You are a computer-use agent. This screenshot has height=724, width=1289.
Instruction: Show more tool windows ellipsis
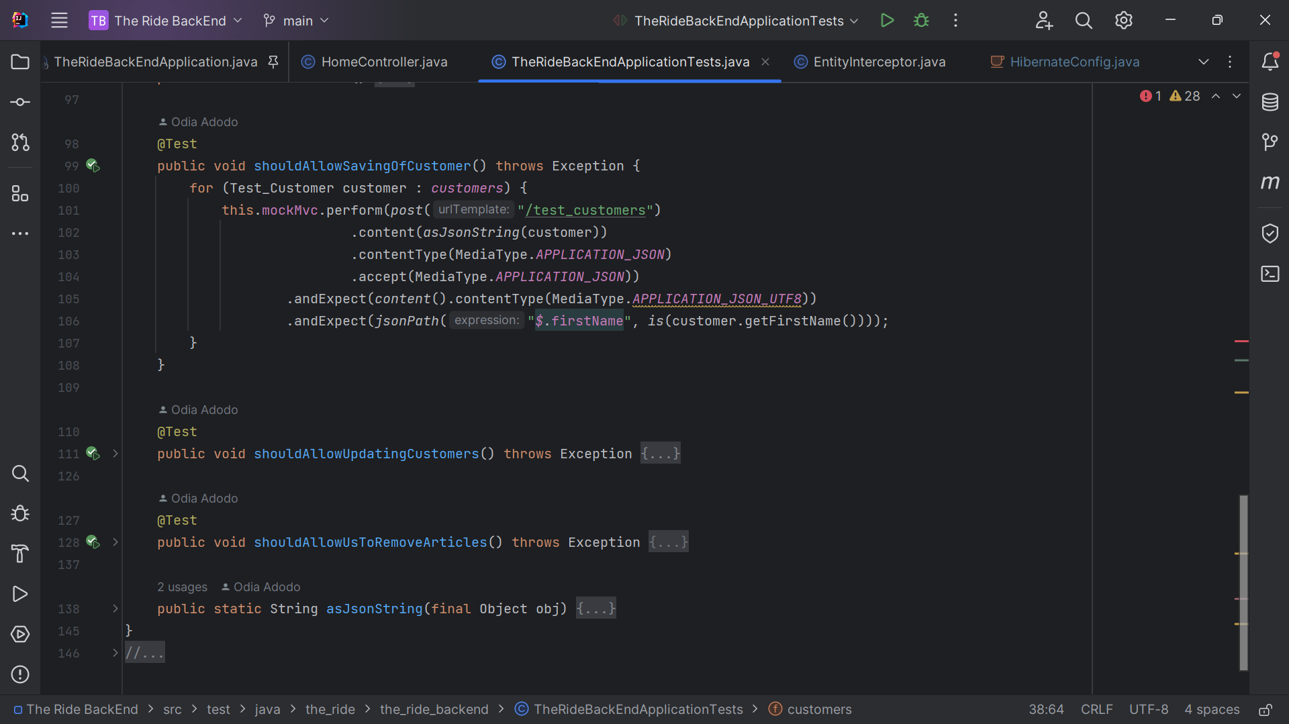click(x=20, y=234)
